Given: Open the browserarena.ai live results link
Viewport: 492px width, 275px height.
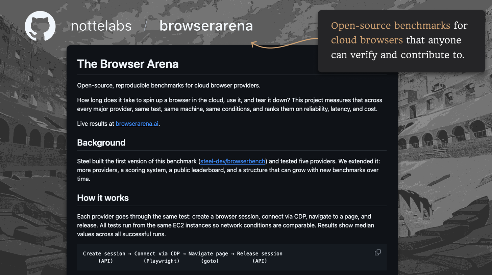Looking at the screenshot, I should pyautogui.click(x=137, y=124).
